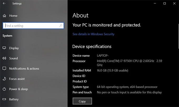Go to Settings Home
Viewport: 179px width, 107px height.
(x=13, y=16)
